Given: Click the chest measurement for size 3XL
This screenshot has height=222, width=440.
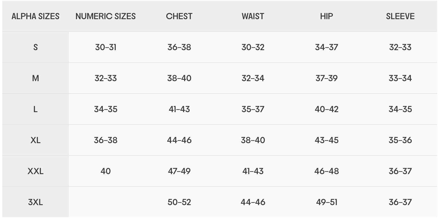Looking at the screenshot, I should (179, 202).
